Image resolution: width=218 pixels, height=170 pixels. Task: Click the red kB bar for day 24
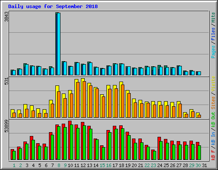click(158, 148)
